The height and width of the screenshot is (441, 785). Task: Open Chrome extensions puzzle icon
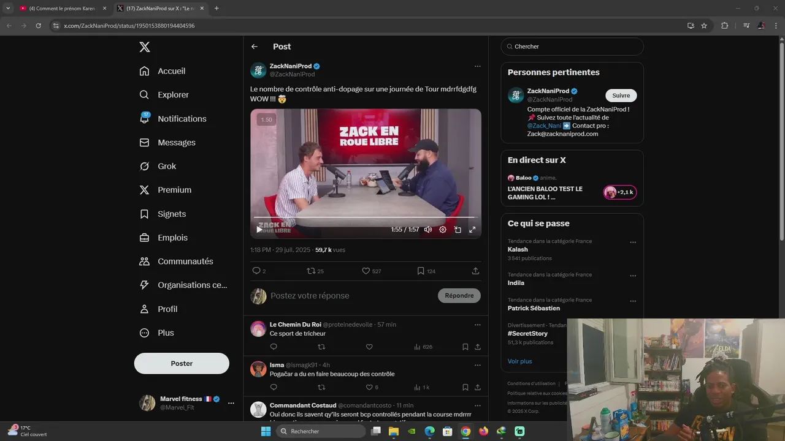724,26
